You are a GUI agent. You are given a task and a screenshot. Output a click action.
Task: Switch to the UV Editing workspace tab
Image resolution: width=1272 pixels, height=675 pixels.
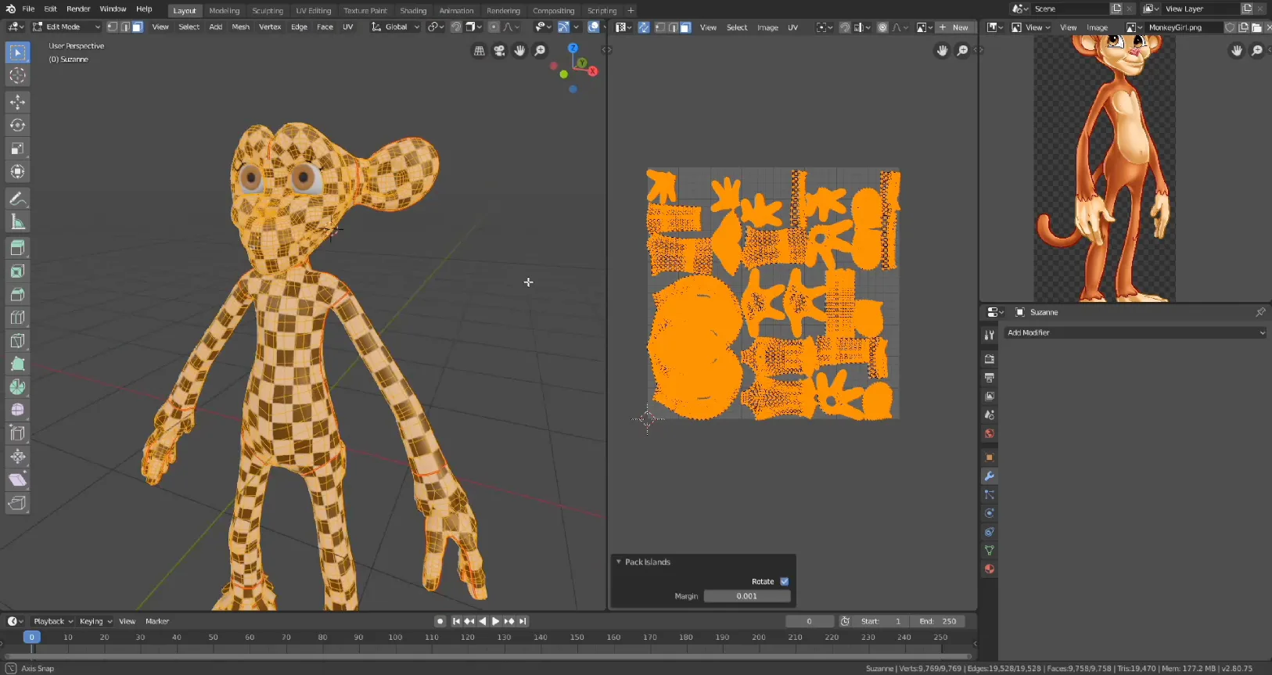[x=313, y=11]
